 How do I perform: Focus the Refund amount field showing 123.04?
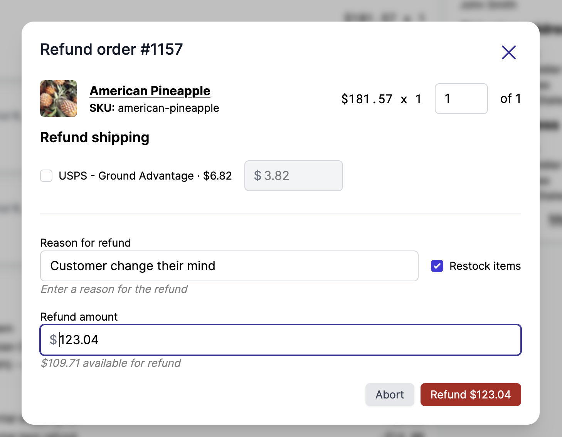(280, 340)
